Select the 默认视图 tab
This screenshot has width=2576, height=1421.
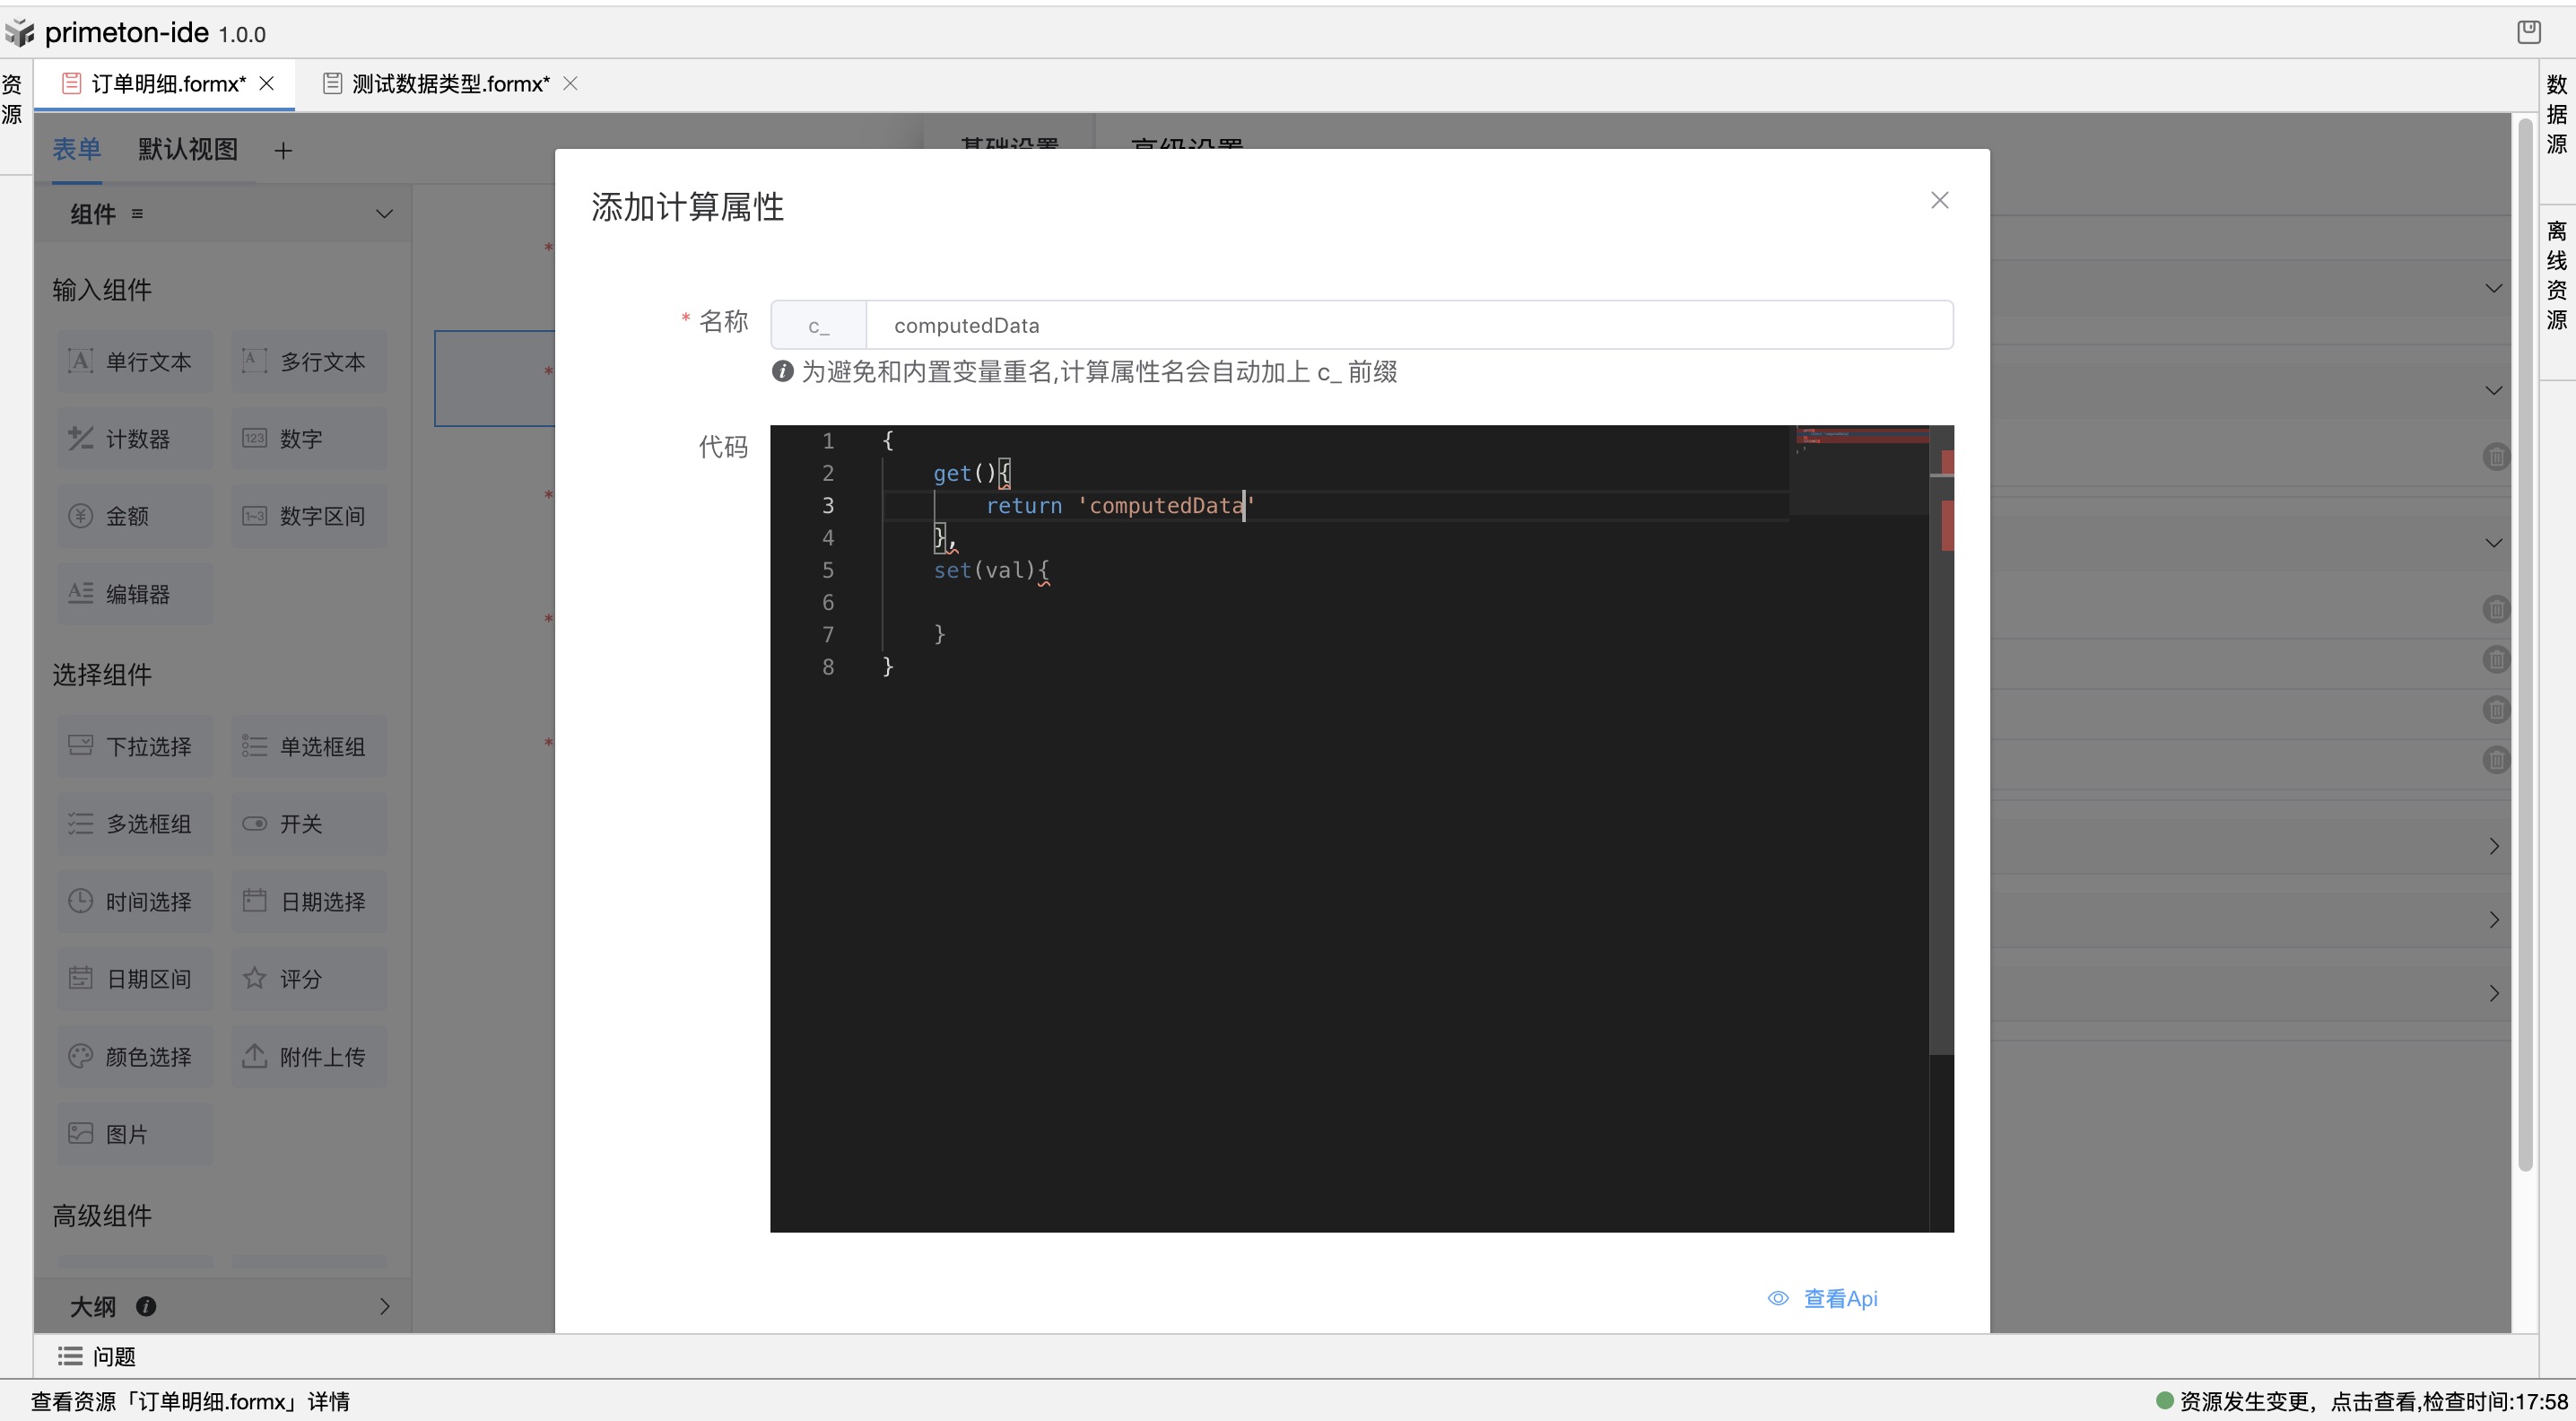(188, 150)
